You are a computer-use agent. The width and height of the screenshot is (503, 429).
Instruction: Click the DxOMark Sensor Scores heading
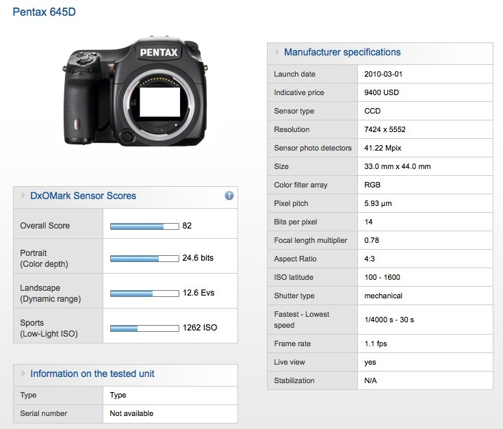pos(83,196)
